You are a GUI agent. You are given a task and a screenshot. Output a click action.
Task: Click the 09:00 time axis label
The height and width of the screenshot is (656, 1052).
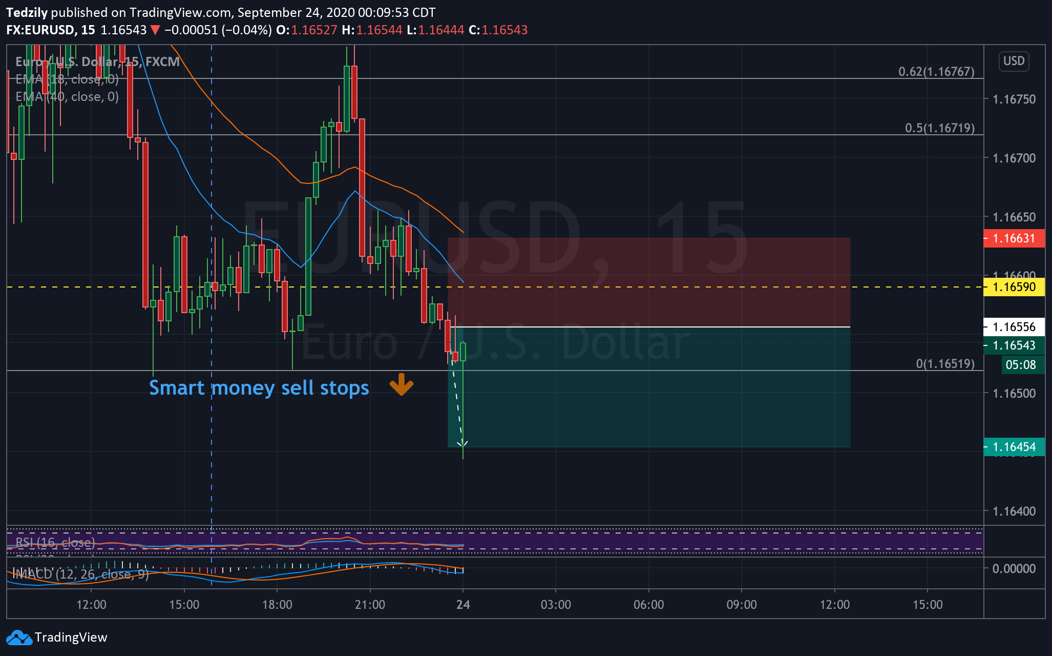(742, 605)
